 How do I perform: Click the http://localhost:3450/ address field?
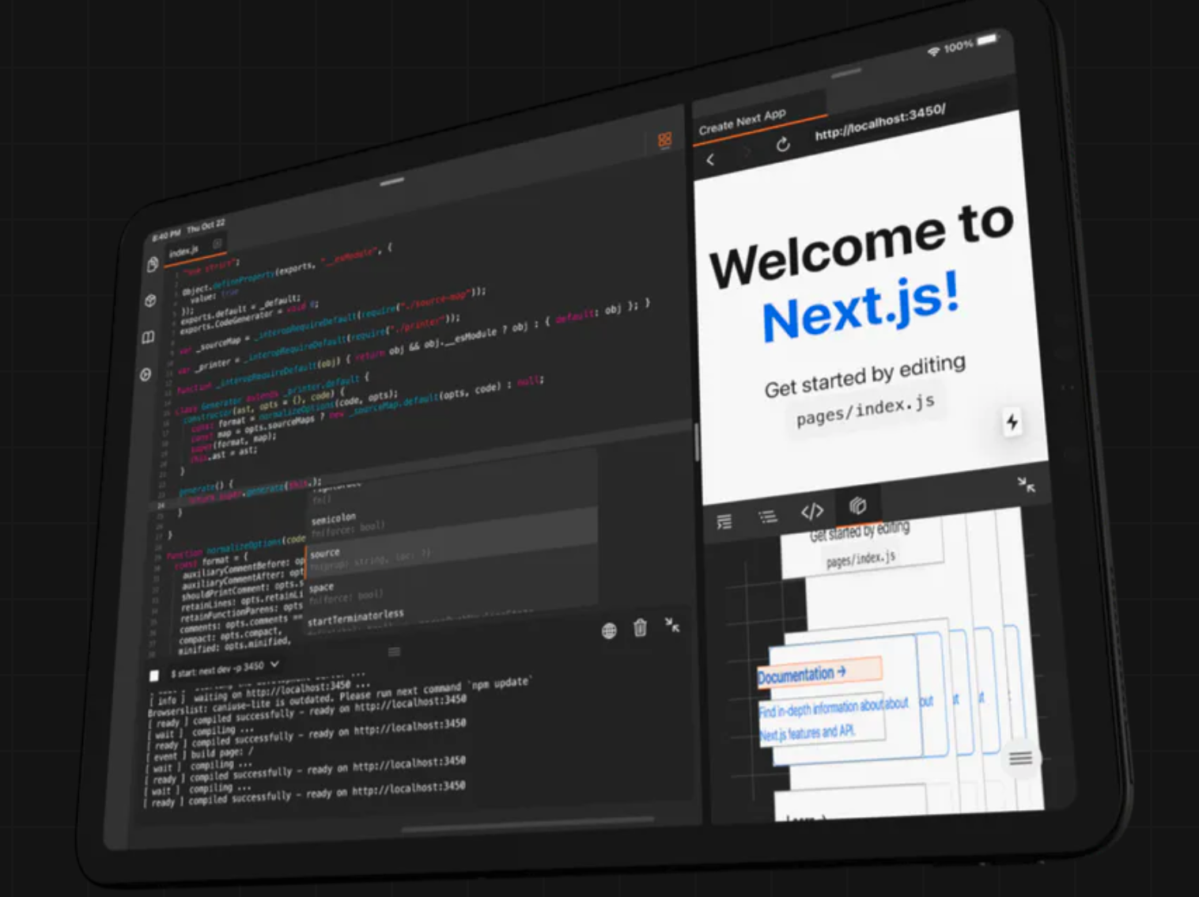coord(879,123)
